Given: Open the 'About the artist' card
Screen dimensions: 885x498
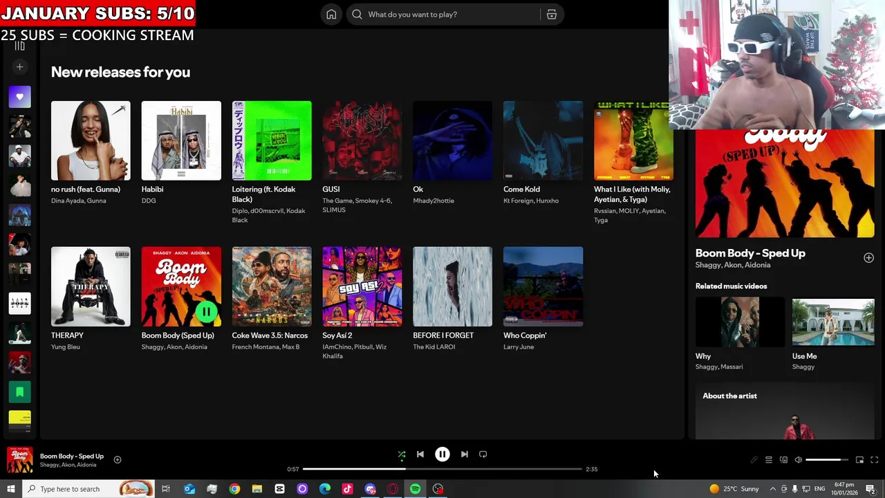Looking at the screenshot, I should (x=785, y=412).
